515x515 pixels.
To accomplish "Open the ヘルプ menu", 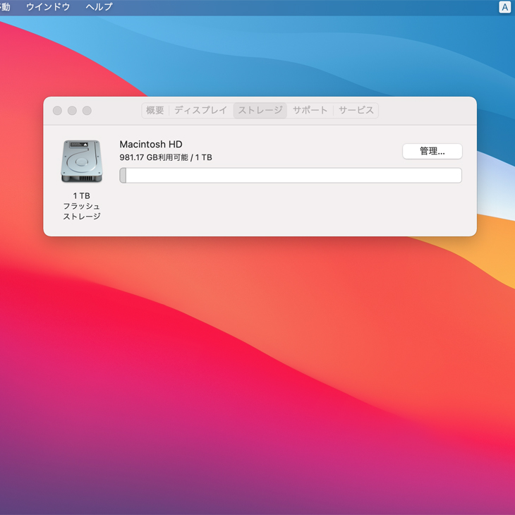I will click(x=99, y=7).
